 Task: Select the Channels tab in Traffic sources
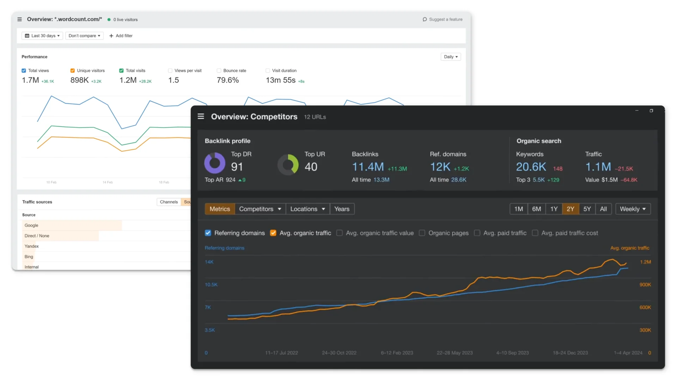pos(169,202)
